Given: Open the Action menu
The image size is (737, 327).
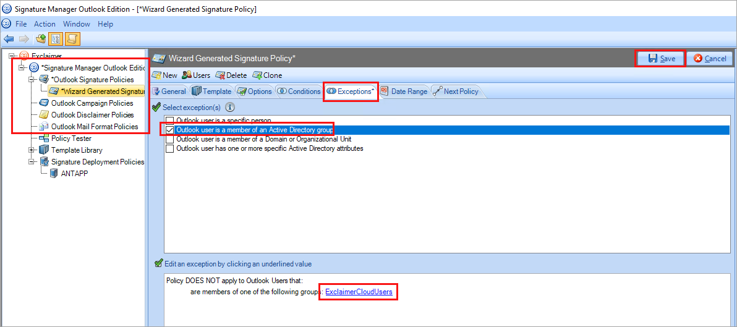Looking at the screenshot, I should [x=45, y=24].
